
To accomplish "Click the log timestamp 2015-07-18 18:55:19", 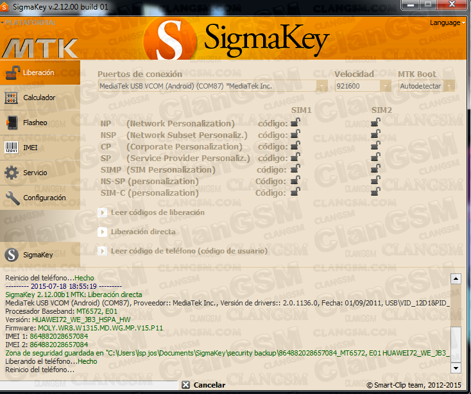I will (x=64, y=286).
